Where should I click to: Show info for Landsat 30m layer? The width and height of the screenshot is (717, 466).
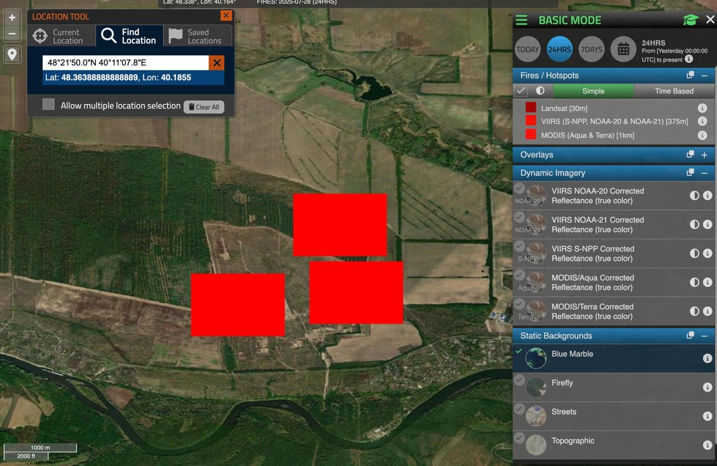point(702,108)
